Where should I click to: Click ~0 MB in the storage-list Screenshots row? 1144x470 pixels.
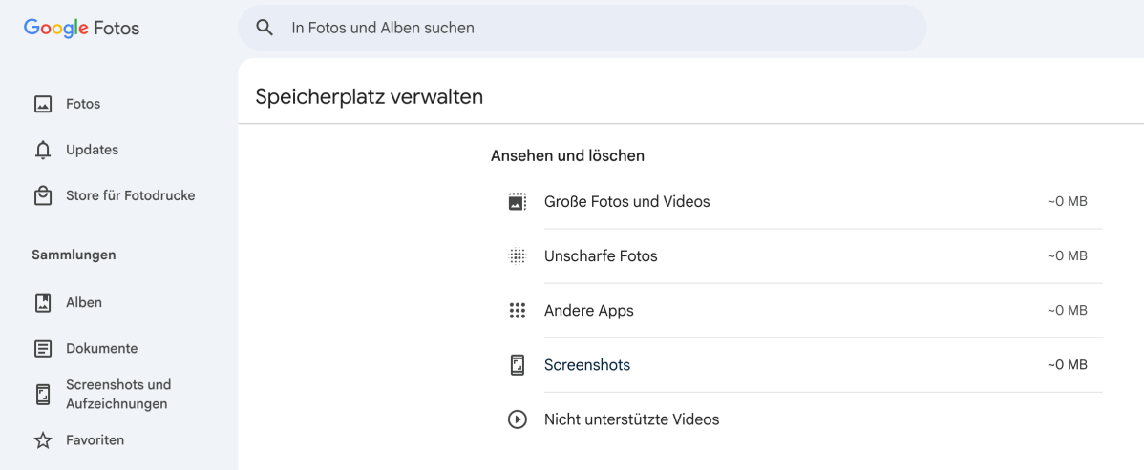(1068, 365)
